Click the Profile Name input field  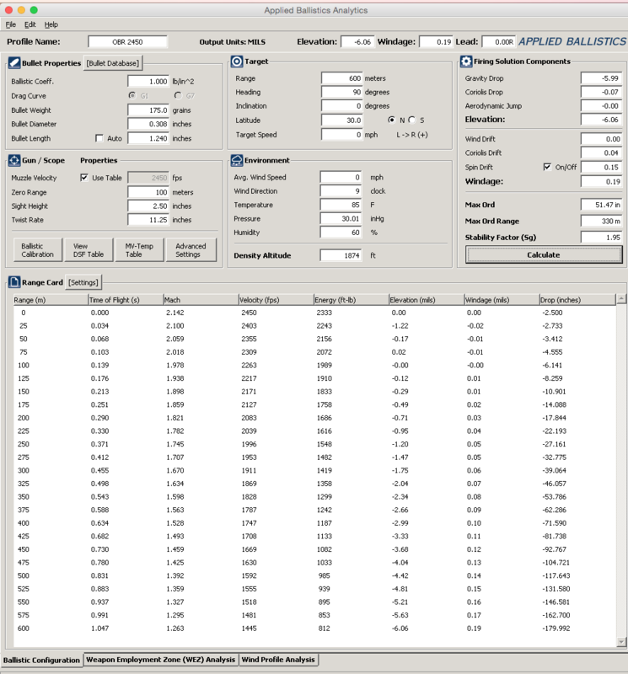click(127, 41)
